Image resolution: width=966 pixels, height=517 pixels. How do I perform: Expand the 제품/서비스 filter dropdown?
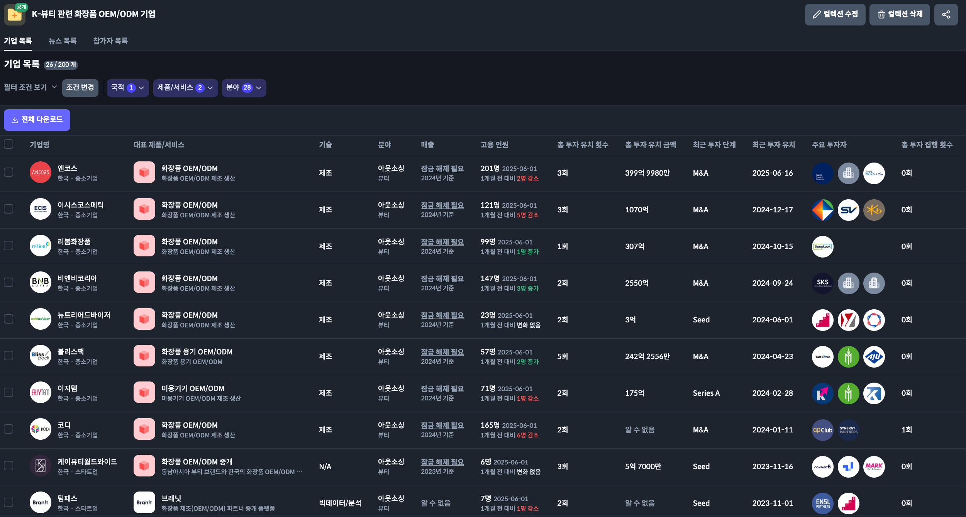(x=185, y=88)
